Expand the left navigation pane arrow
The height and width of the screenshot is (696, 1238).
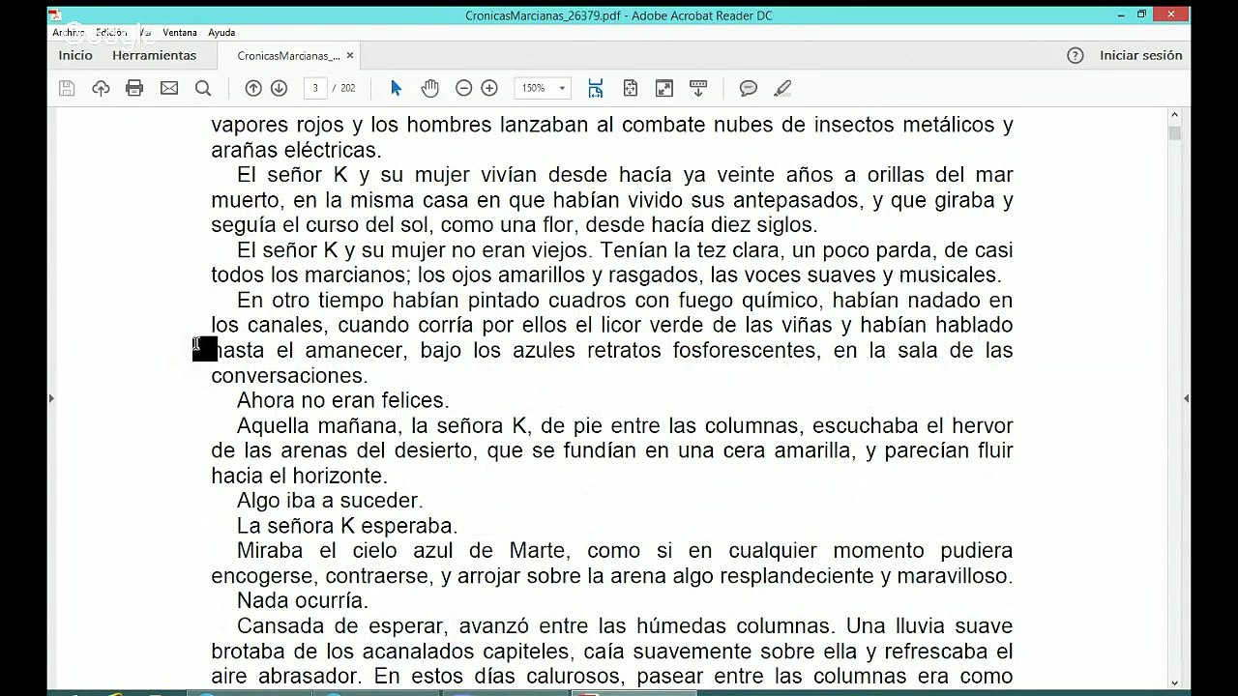51,398
